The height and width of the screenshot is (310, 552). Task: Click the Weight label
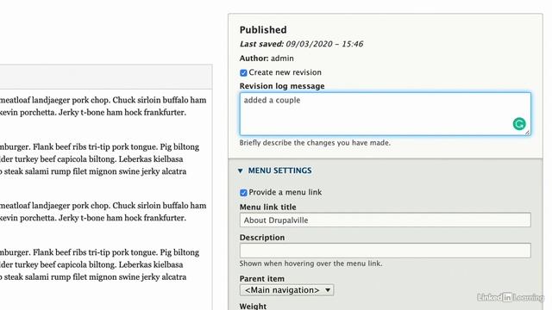(253, 307)
